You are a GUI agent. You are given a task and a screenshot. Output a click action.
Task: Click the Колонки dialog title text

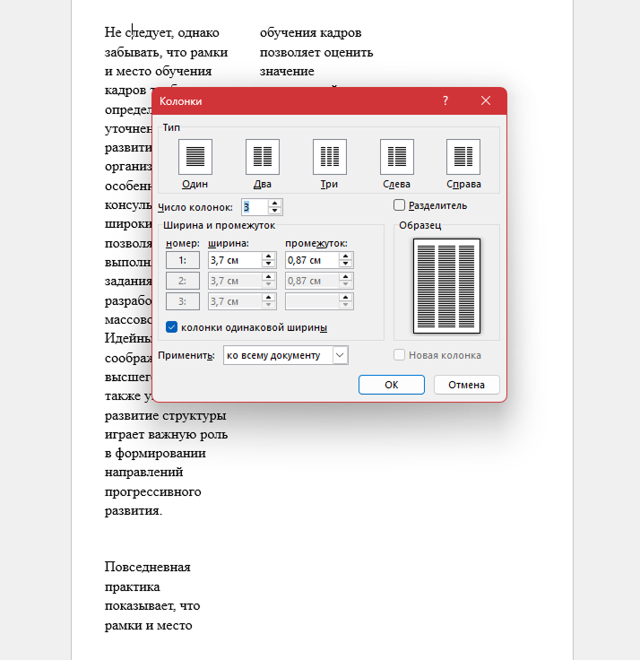180,101
